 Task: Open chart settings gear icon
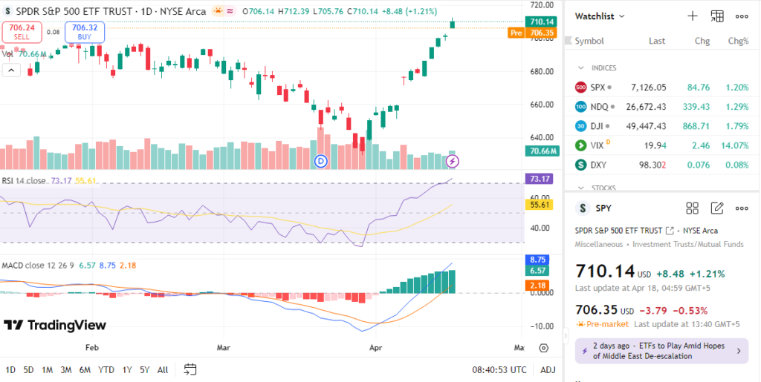(544, 348)
